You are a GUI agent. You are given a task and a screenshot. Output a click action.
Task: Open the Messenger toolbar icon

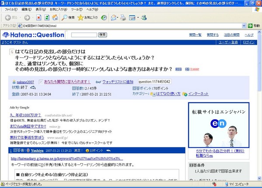click(144, 17)
